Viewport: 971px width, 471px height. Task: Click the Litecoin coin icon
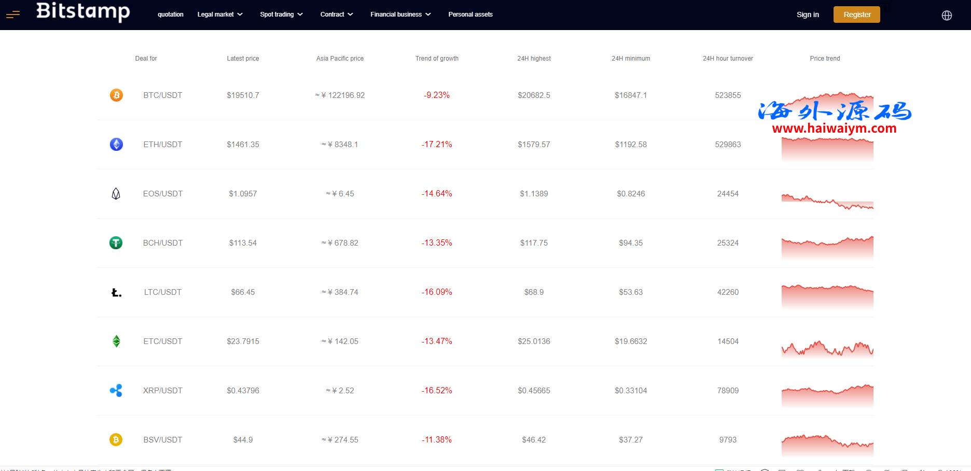click(116, 293)
